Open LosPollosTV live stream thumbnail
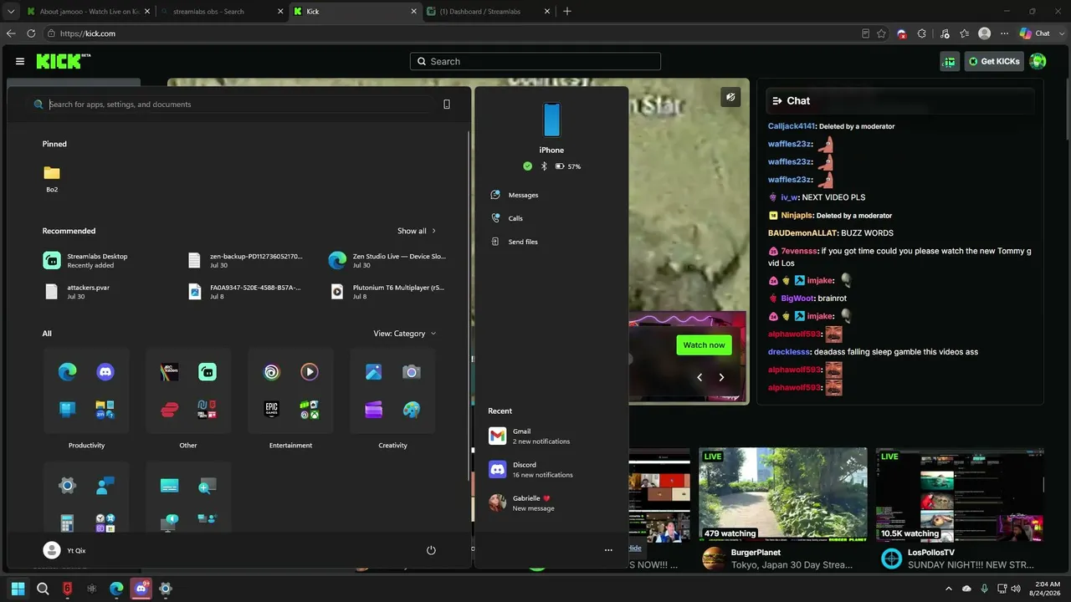Viewport: 1071px width, 602px height. click(960, 494)
